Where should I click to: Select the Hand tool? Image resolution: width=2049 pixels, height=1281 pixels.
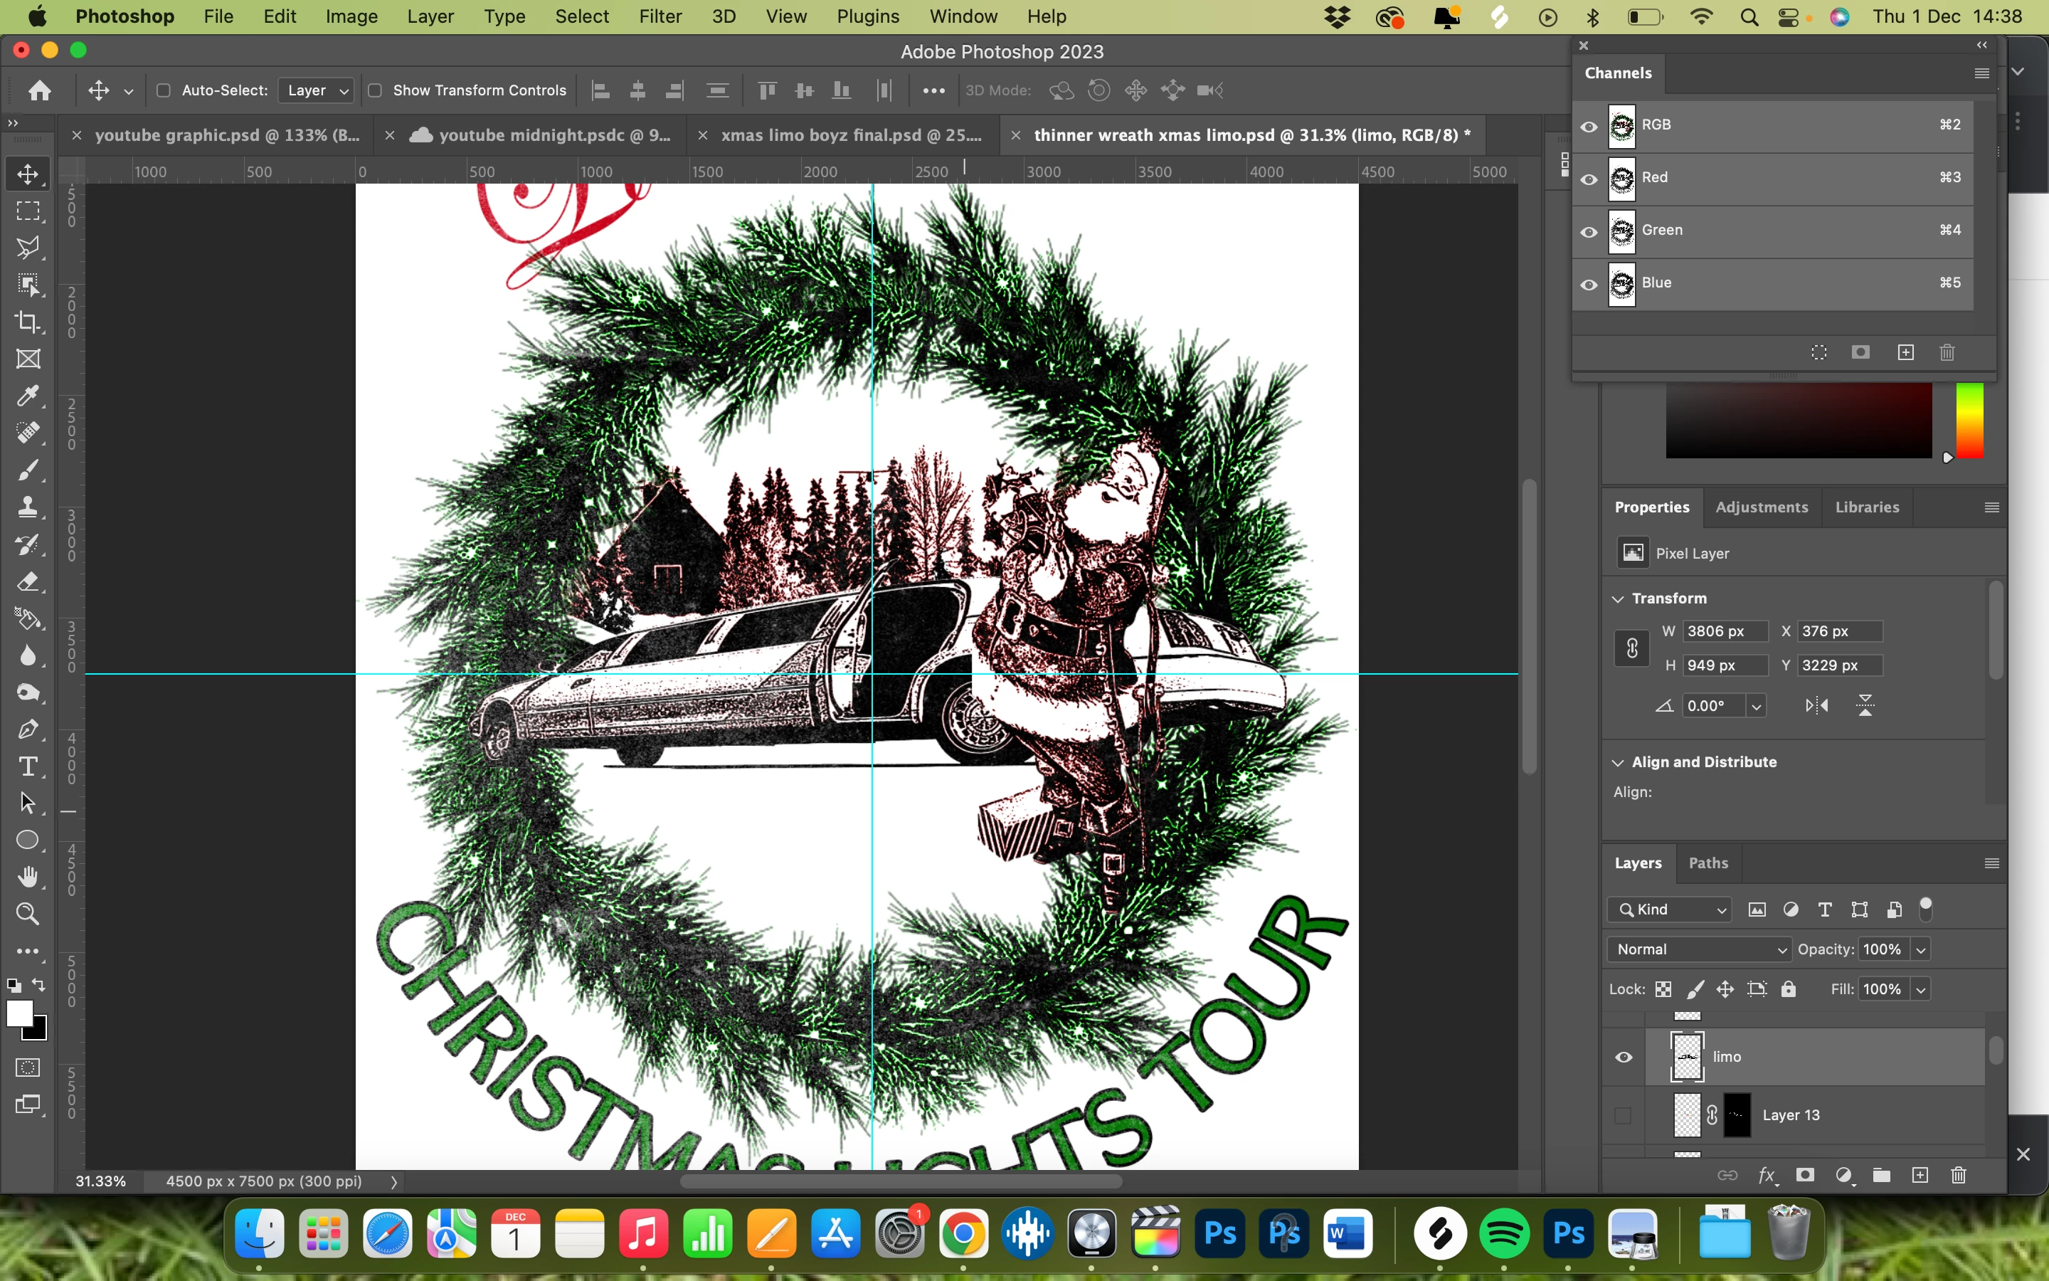(28, 877)
